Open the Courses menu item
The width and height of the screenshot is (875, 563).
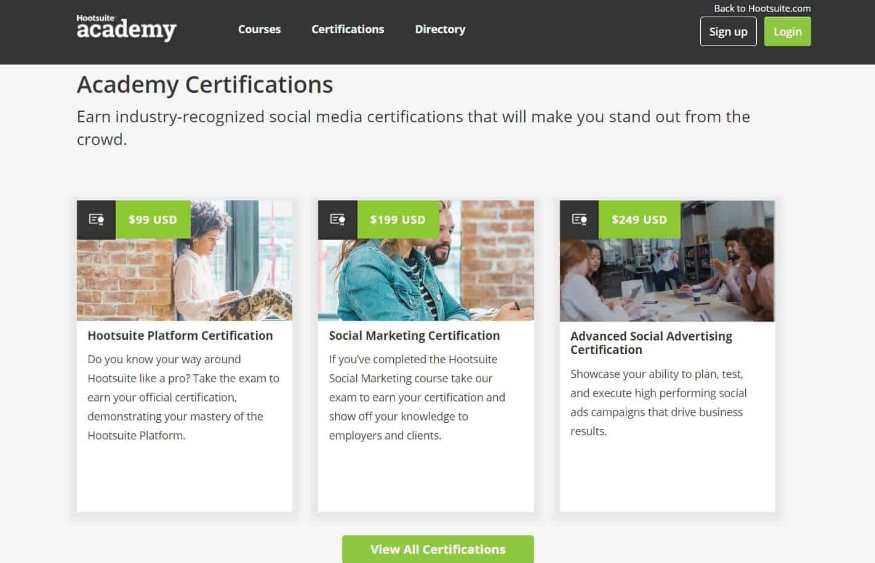tap(259, 29)
